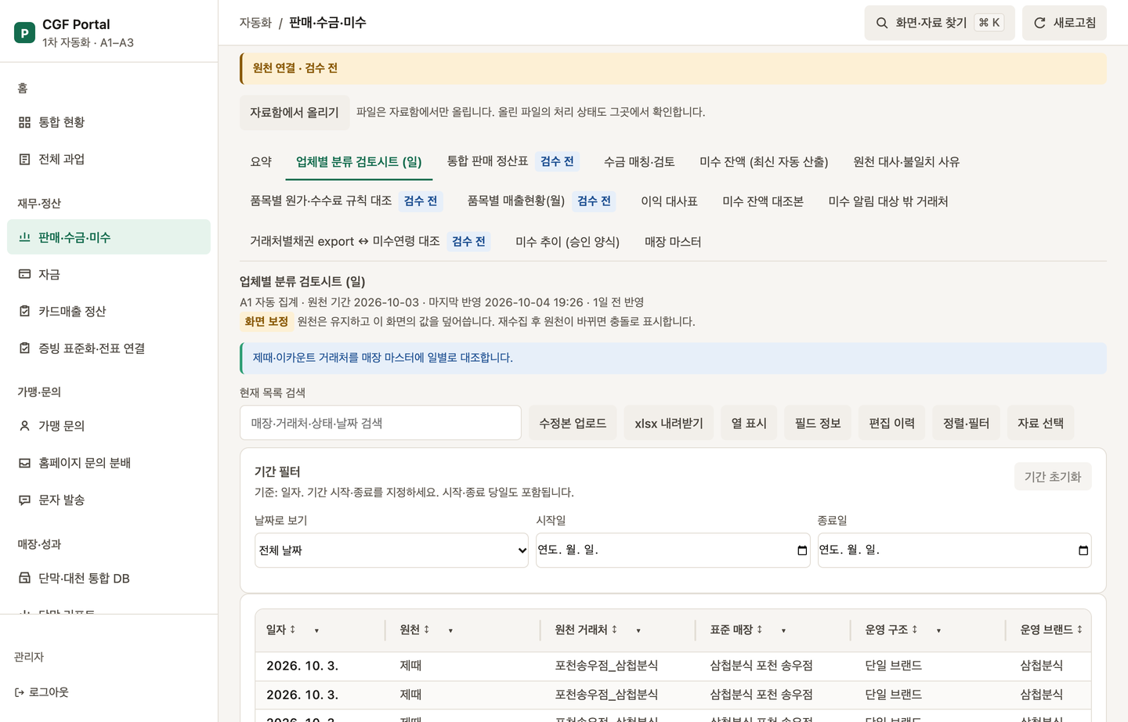Click the 현재 목록 검색 input field
The image size is (1128, 722).
[381, 423]
